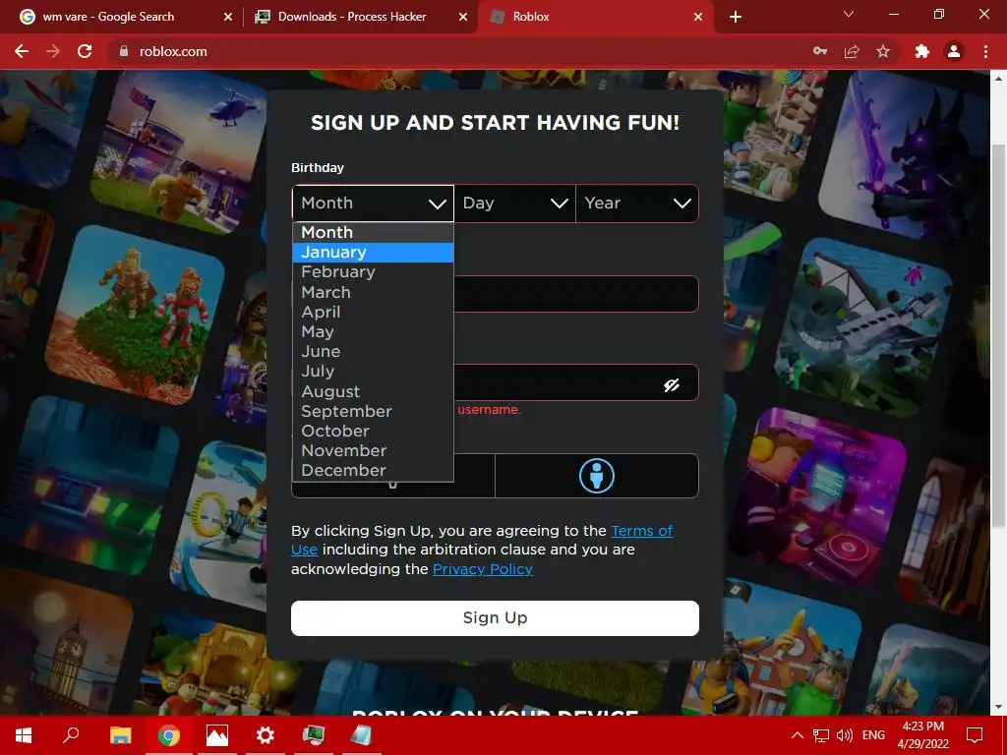Switch to the Roblox tab
The height and width of the screenshot is (755, 1007).
tap(594, 17)
